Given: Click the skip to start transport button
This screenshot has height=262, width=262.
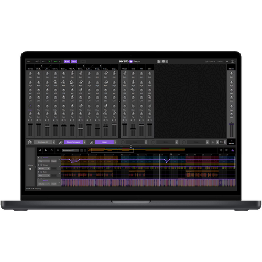Looking at the screenshot, I should (x=40, y=150).
